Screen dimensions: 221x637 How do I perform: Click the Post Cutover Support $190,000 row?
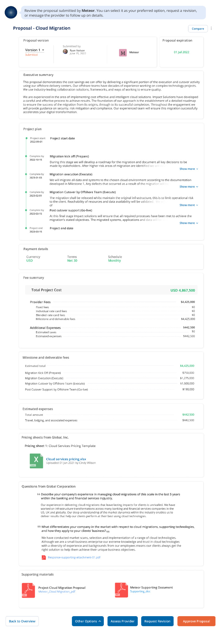(x=109, y=389)
